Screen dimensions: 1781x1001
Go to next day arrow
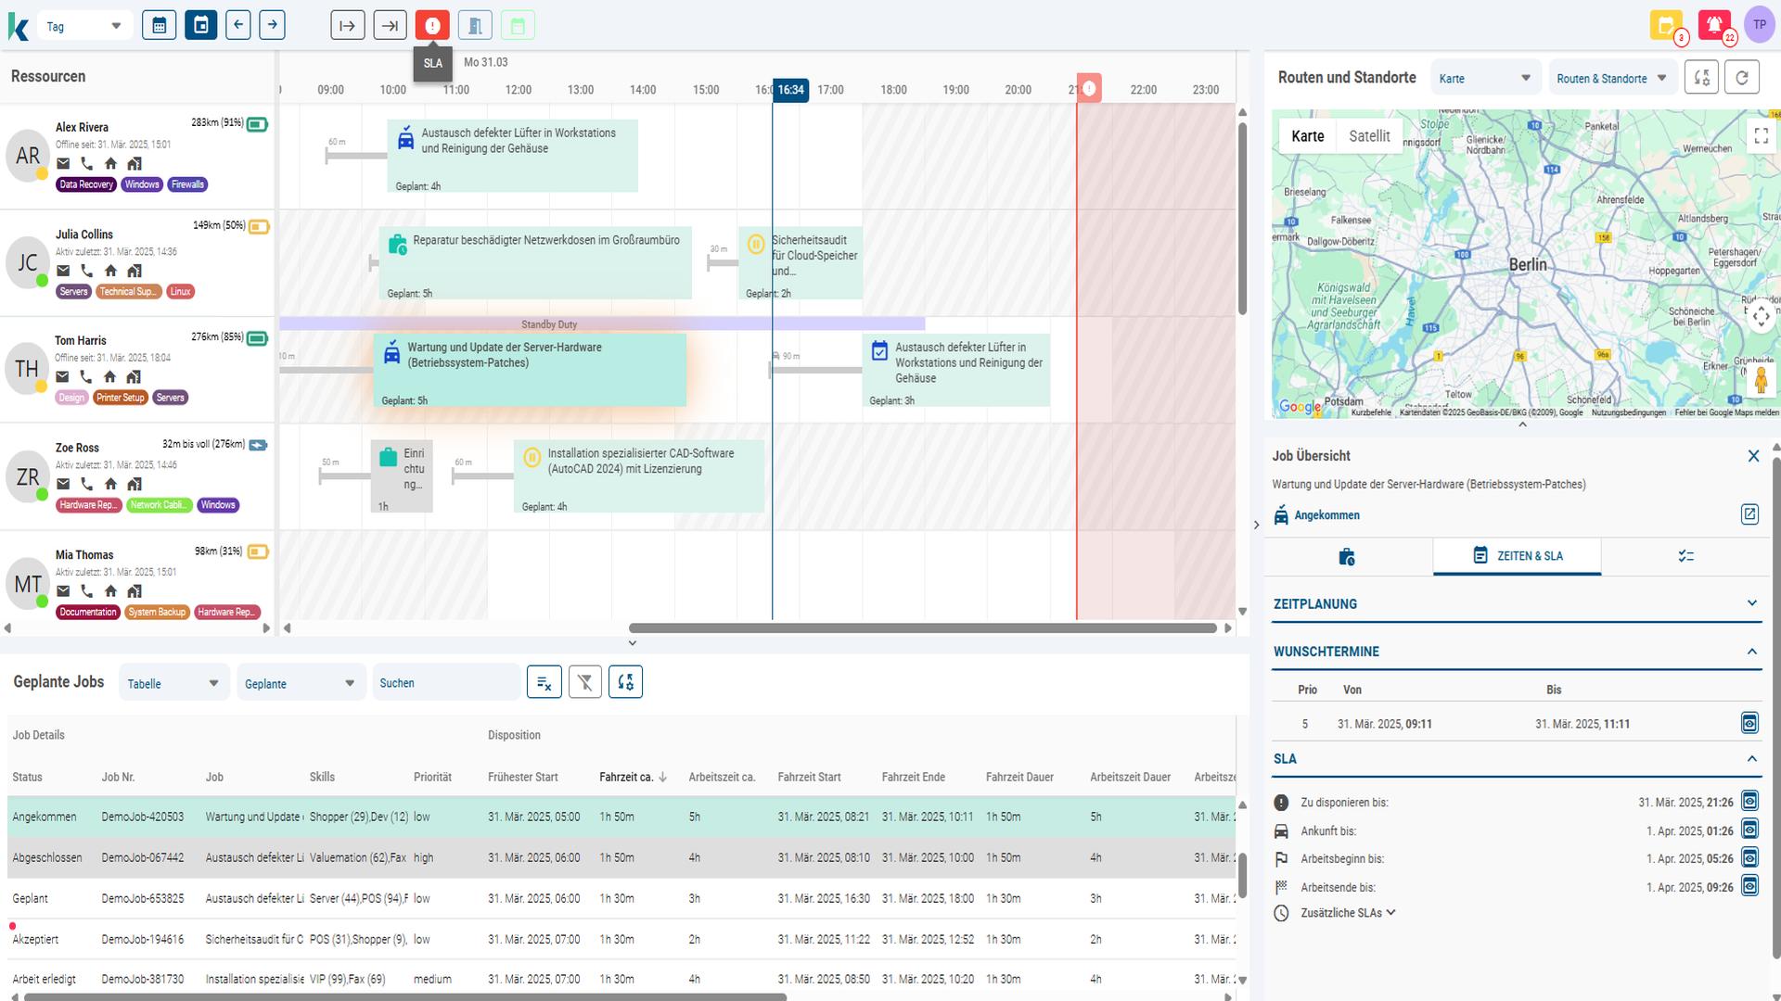(272, 25)
